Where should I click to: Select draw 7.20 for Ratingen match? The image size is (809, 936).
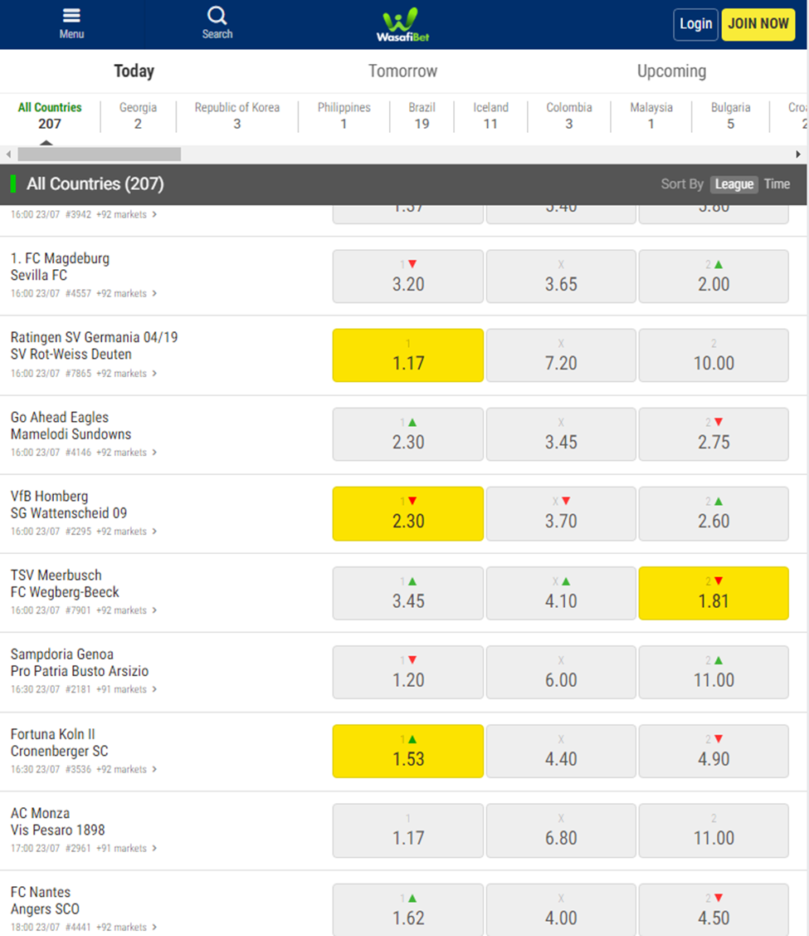tap(561, 355)
